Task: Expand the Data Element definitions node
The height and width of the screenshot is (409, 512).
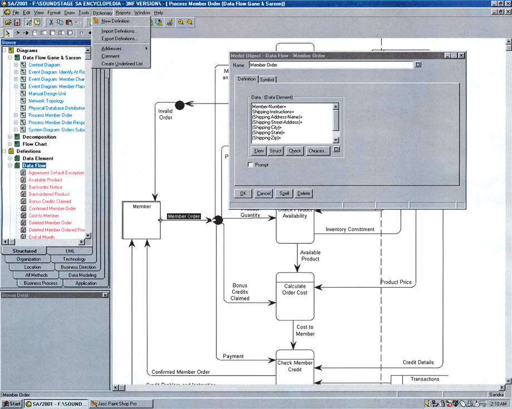Action: pos(10,158)
